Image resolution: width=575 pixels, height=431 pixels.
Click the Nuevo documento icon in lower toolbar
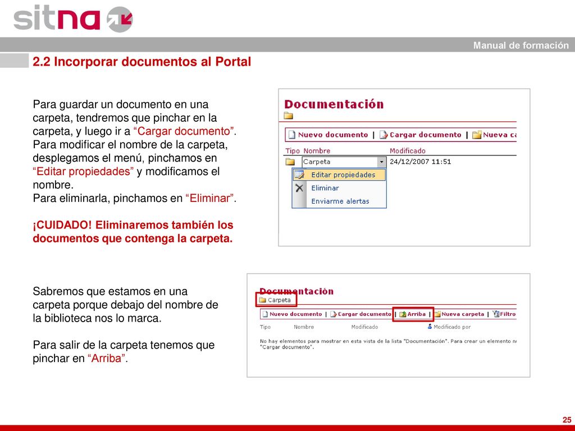(x=266, y=314)
